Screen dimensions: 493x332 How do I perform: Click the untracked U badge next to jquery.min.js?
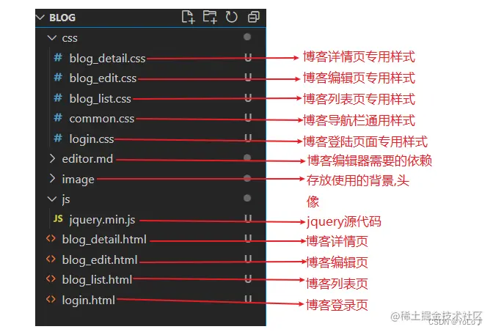248,218
